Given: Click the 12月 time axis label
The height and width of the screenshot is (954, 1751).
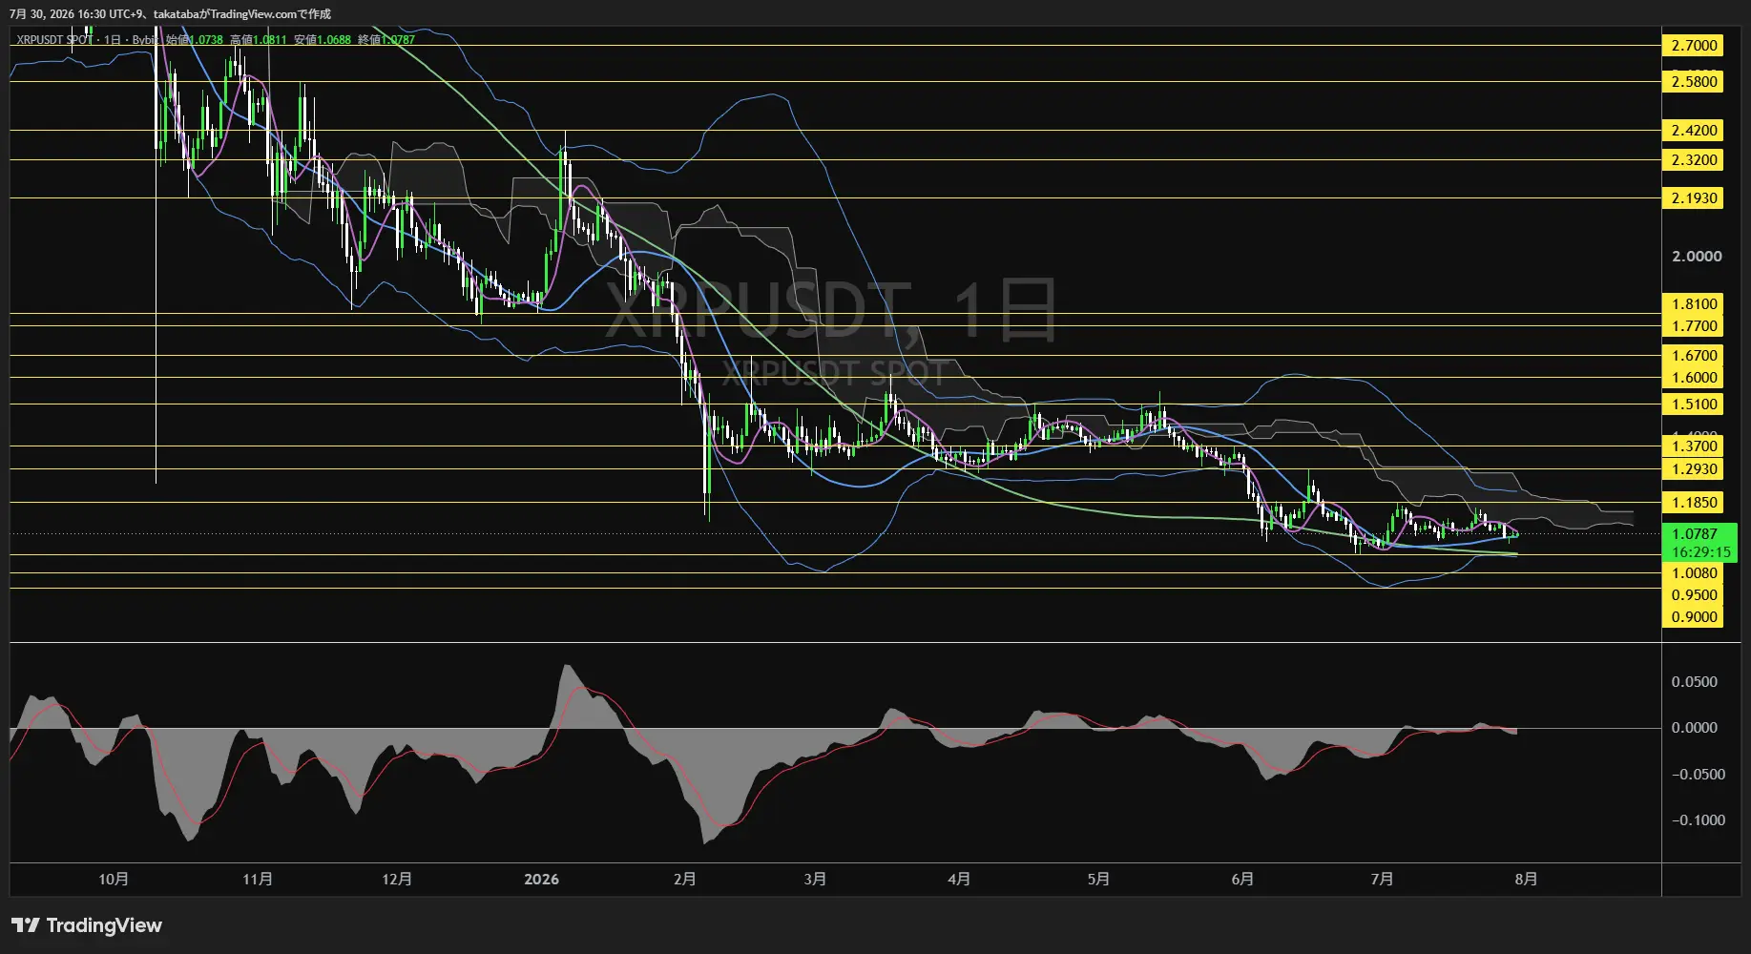Looking at the screenshot, I should [397, 879].
